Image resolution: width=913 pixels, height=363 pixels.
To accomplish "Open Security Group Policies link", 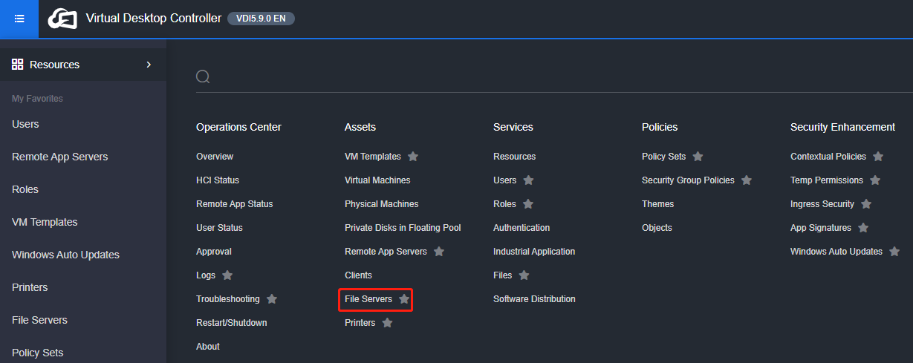I will (688, 180).
